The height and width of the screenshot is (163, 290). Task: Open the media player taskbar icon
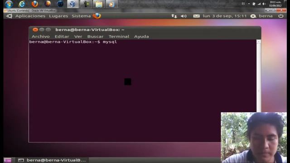tap(111, 4)
